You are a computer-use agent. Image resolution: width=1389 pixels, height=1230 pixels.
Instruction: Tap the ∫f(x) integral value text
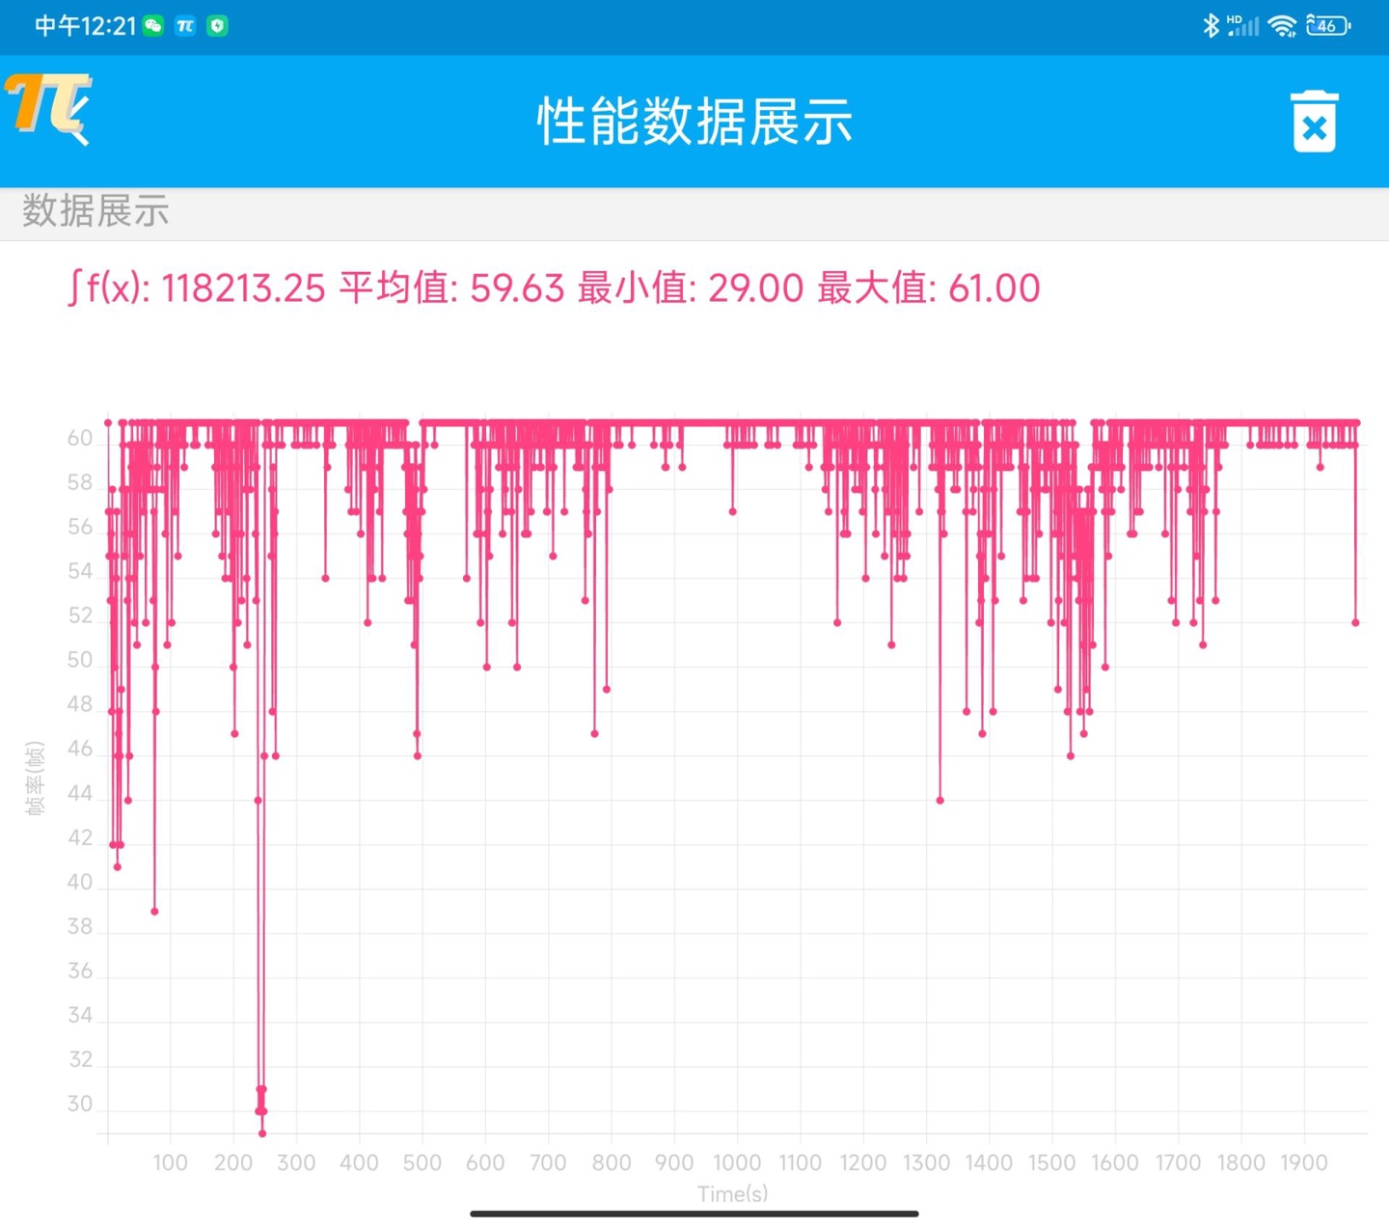coord(197,288)
